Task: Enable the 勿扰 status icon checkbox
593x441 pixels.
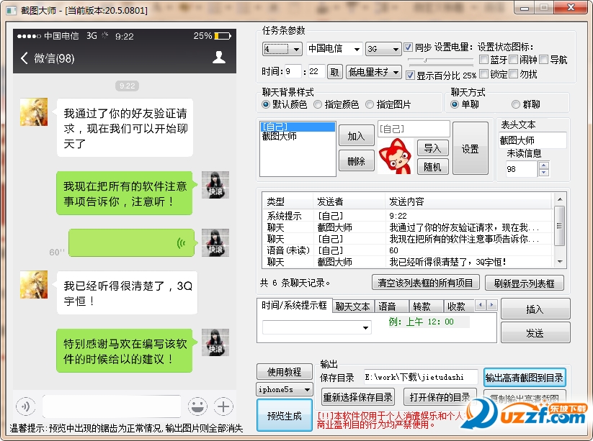Action: point(513,73)
